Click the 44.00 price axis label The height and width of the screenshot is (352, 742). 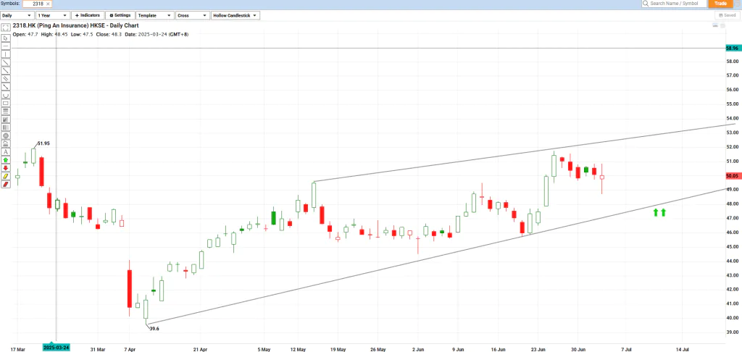(x=732, y=261)
